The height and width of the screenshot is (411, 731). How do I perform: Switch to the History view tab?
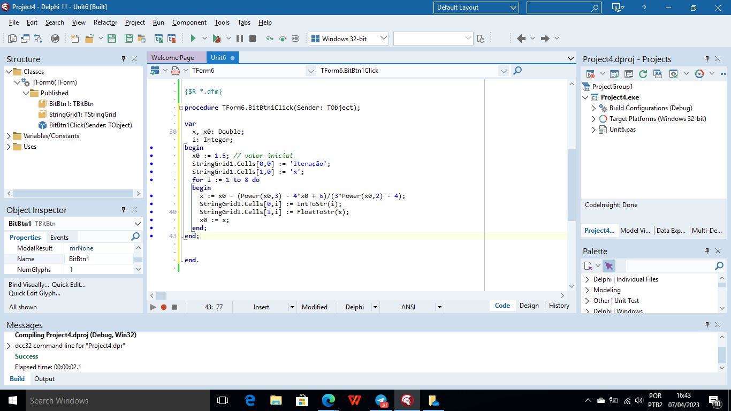[x=559, y=306]
